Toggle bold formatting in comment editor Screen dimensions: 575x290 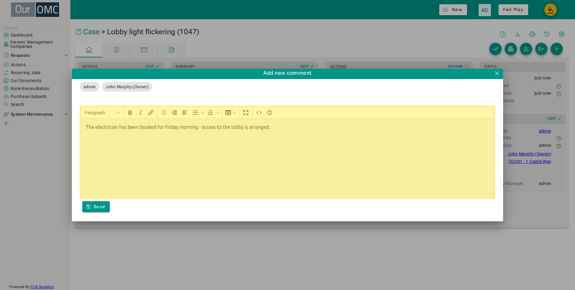coord(130,113)
